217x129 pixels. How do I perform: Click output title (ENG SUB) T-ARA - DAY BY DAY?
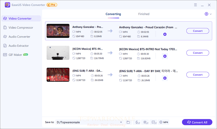(148, 71)
